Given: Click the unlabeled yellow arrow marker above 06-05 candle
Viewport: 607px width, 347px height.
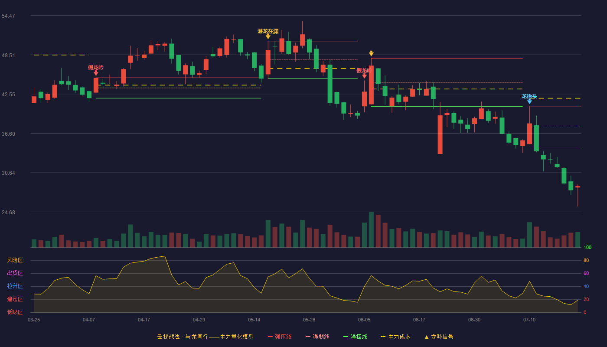Looking at the screenshot, I should (x=371, y=53).
